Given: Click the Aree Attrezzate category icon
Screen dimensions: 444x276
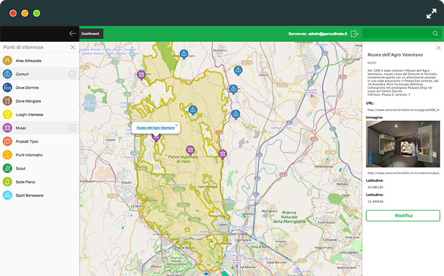Looking at the screenshot, I should pyautogui.click(x=7, y=60).
